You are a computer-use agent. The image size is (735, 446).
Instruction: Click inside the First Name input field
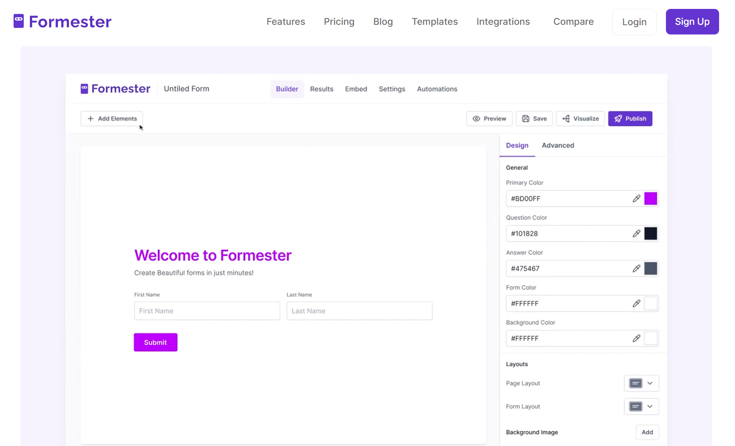(x=207, y=311)
